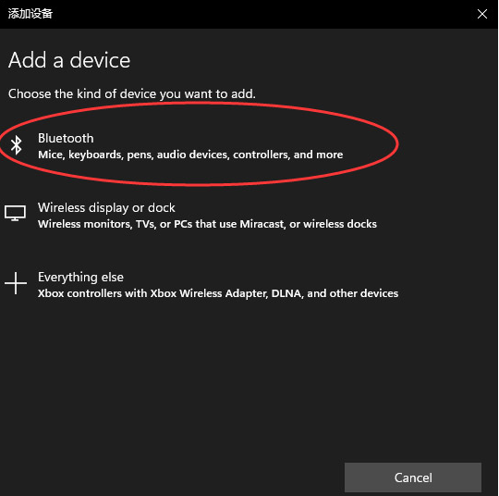The height and width of the screenshot is (496, 499).
Task: Click 'audio devices' in Bluetooth description
Action: coord(193,155)
